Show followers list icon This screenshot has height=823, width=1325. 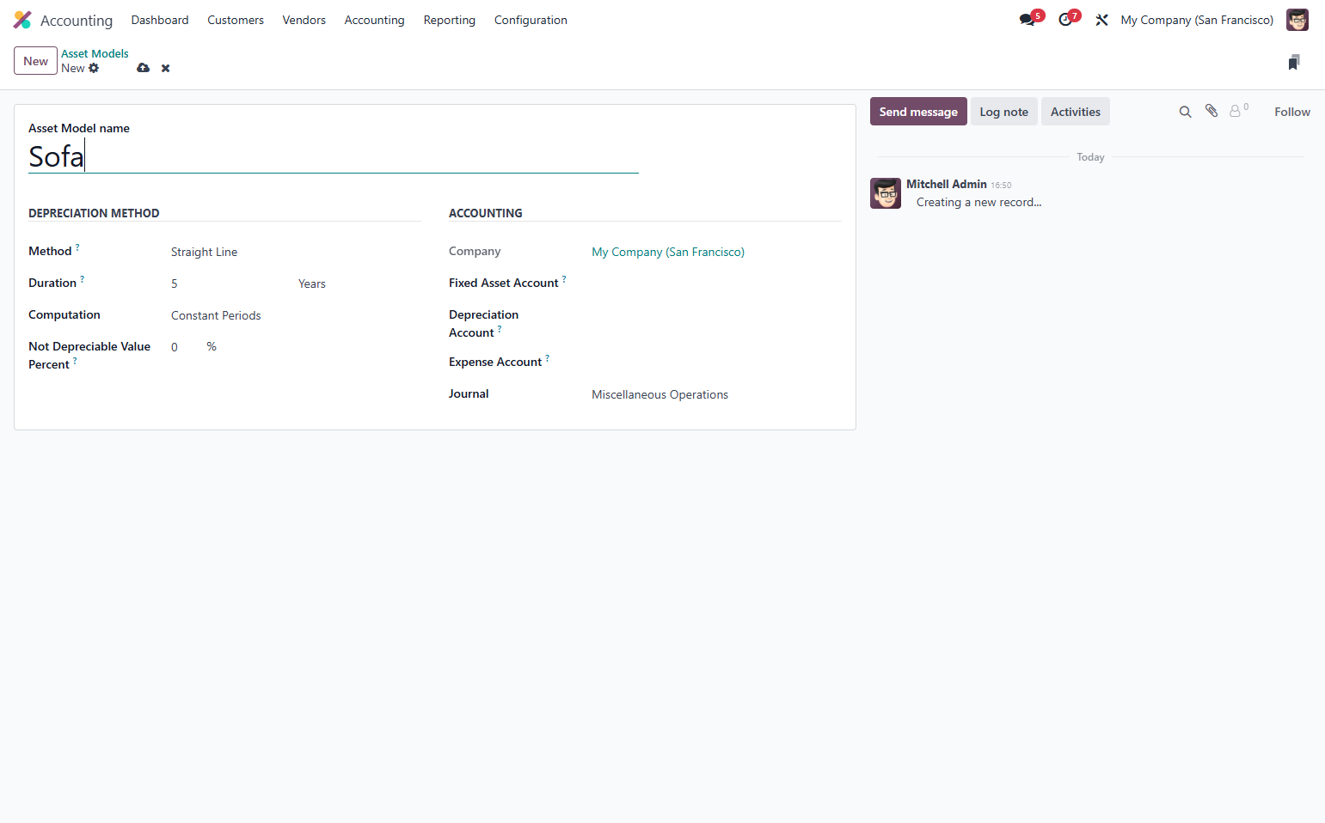(x=1238, y=111)
